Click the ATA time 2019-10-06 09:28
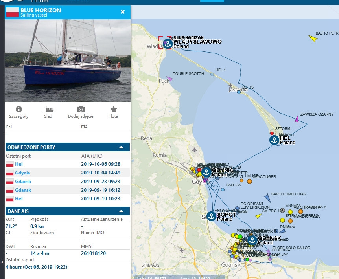 [101, 164]
